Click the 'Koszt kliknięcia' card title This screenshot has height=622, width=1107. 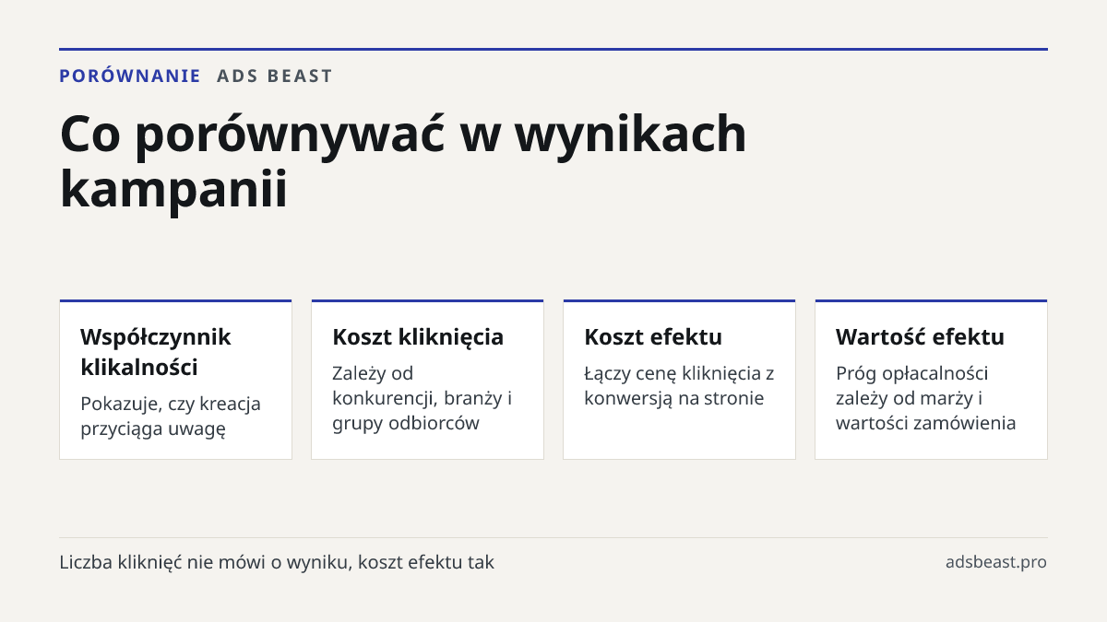coord(418,337)
